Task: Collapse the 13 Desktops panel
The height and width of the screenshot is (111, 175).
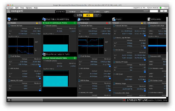Action: [110, 23]
